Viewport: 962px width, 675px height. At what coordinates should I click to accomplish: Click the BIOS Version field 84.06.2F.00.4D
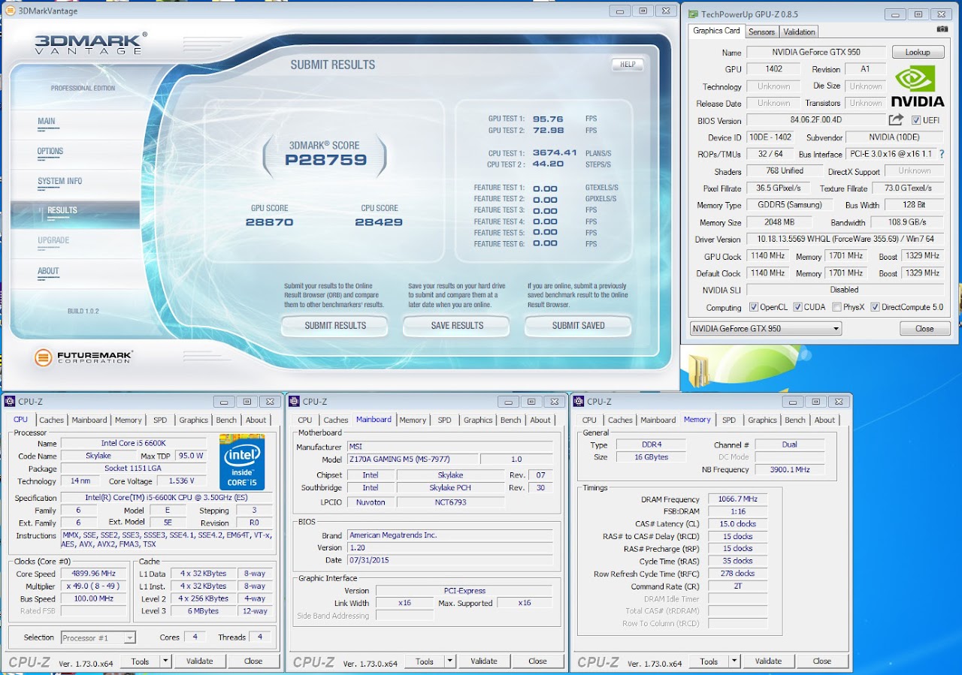click(x=817, y=121)
